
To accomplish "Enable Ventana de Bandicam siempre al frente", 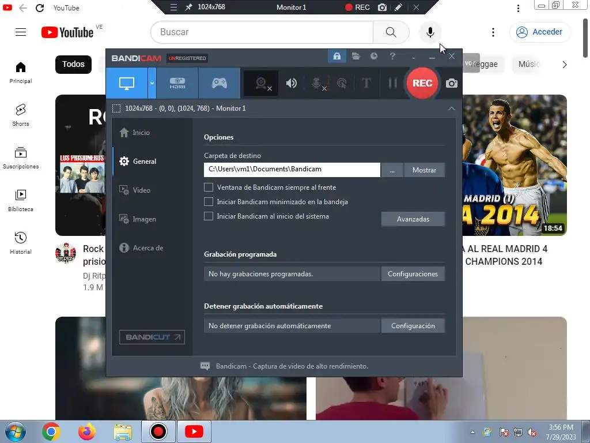I will tap(209, 187).
